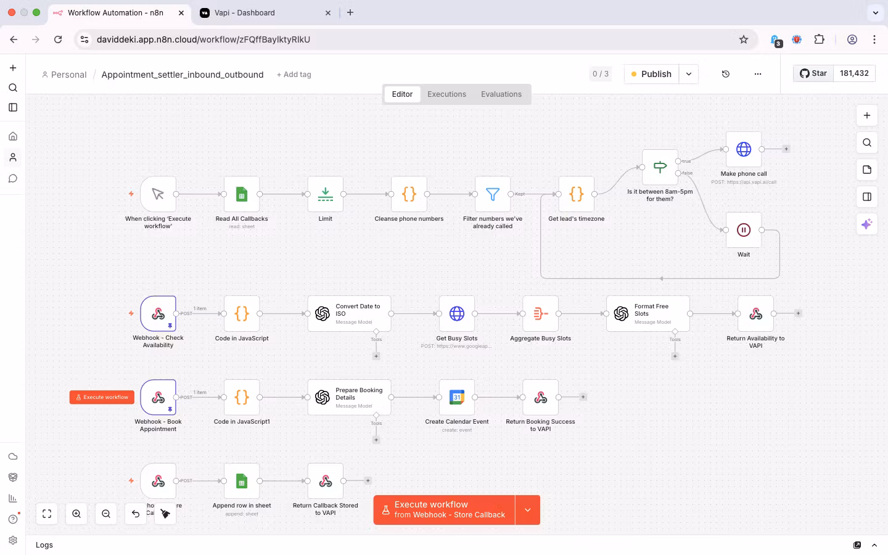Open the Execute workflow dropdown chevron
The image size is (888, 555).
click(527, 510)
